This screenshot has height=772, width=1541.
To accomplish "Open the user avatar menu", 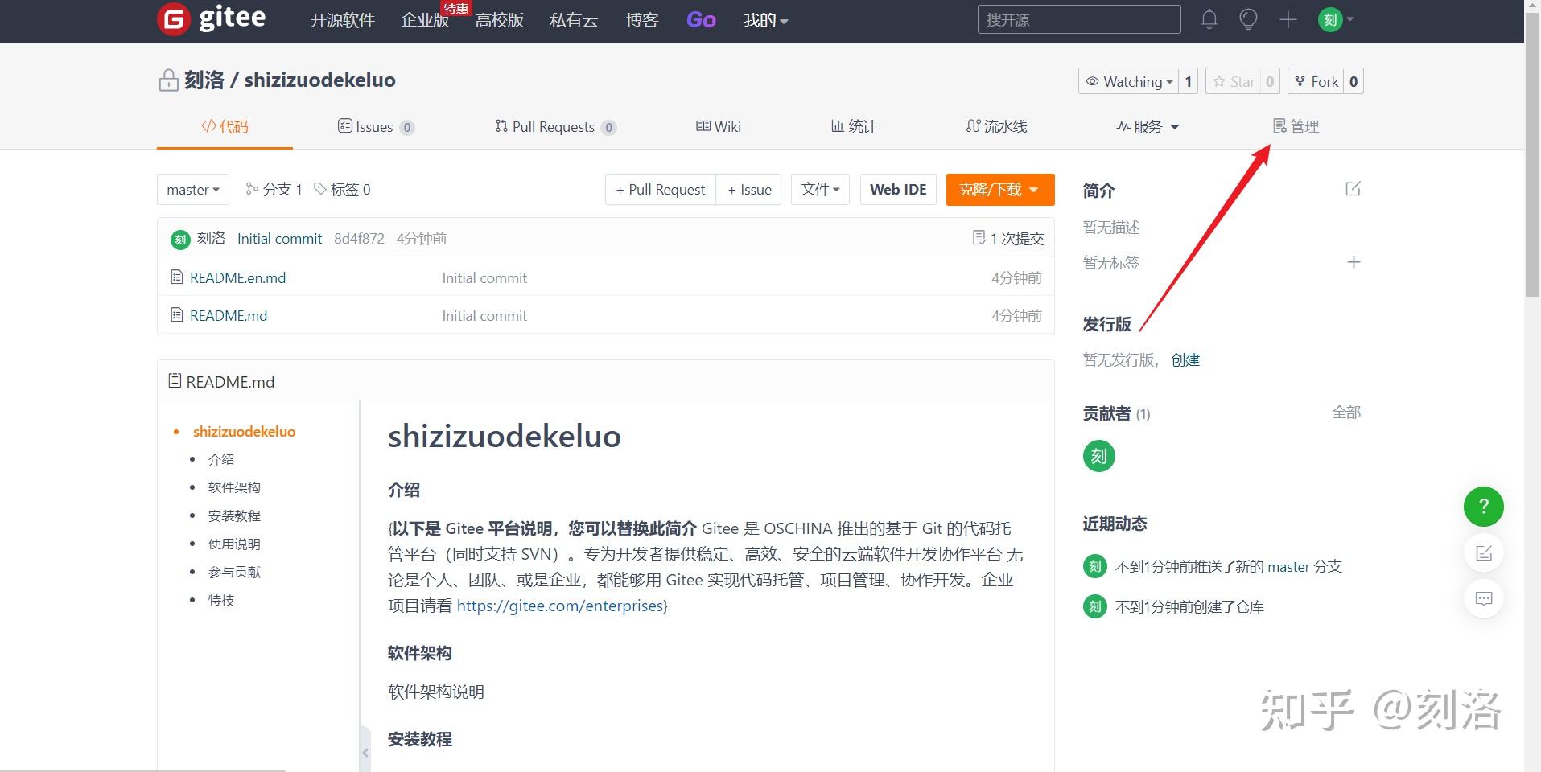I will (x=1336, y=19).
